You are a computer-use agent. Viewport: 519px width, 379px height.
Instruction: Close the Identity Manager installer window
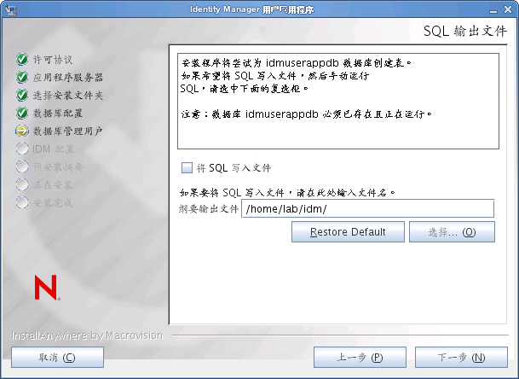[x=508, y=9]
